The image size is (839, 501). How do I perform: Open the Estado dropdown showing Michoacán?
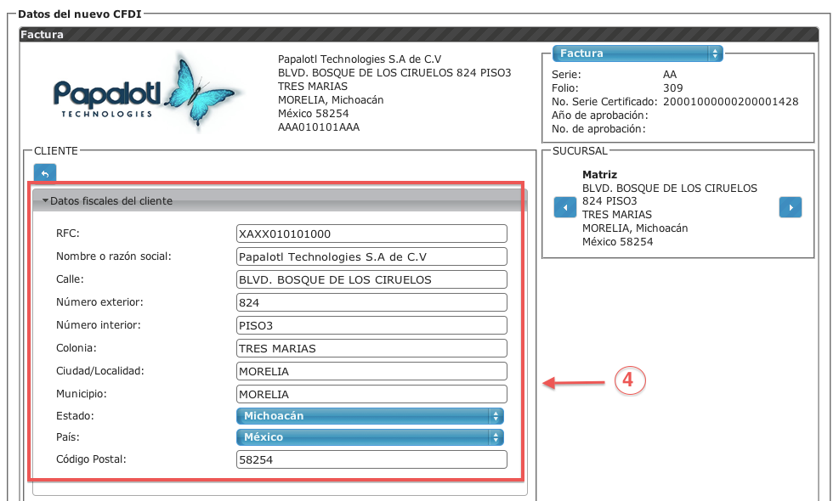[370, 416]
